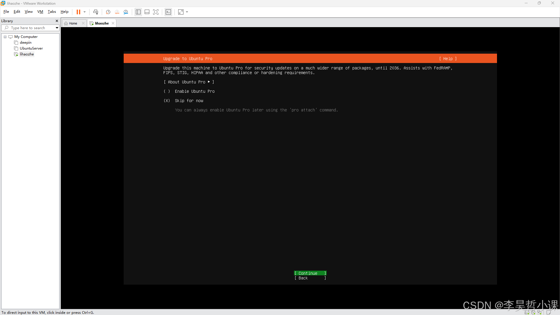Click the stretch guest display icon
The image size is (560, 315).
click(181, 12)
